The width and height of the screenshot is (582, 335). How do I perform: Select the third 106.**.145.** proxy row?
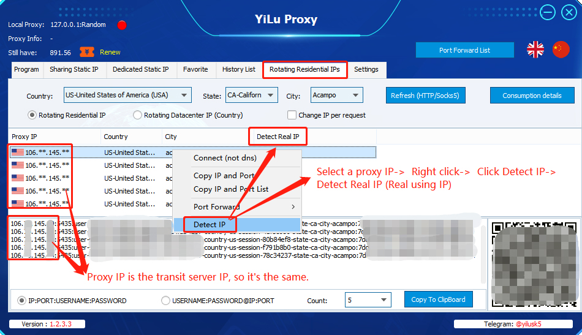point(193,178)
